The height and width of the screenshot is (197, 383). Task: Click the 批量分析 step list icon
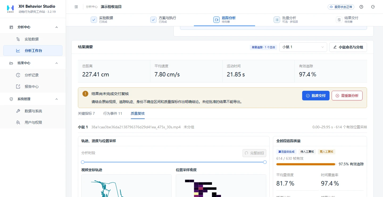pos(277,20)
